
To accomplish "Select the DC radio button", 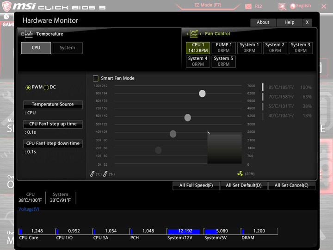I will point(46,87).
